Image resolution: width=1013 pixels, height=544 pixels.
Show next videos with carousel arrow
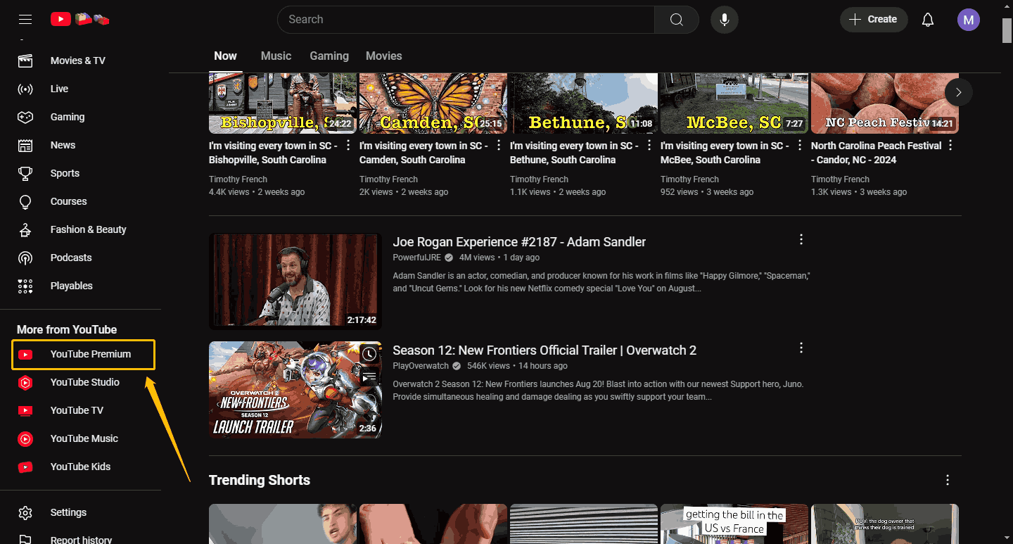tap(958, 92)
